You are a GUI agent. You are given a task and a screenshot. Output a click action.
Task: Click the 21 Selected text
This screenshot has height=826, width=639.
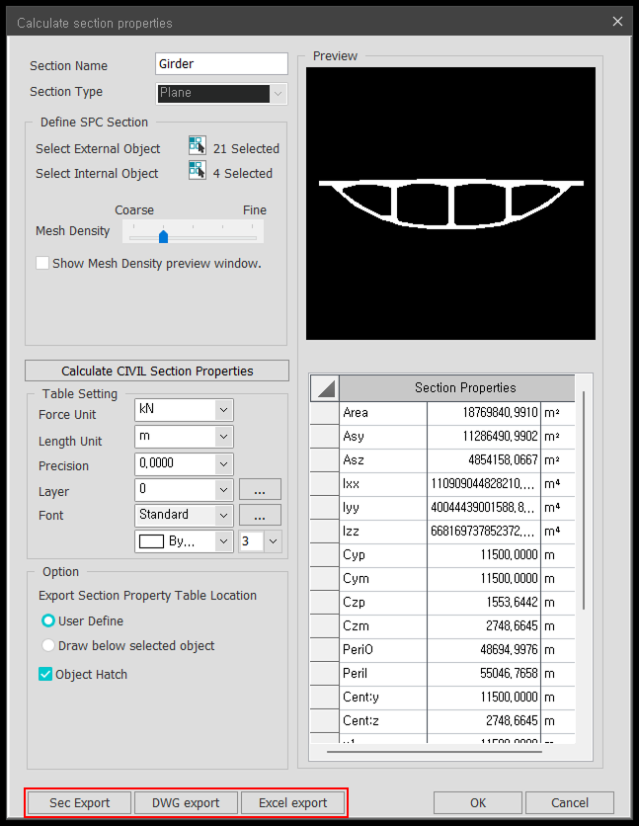[246, 148]
